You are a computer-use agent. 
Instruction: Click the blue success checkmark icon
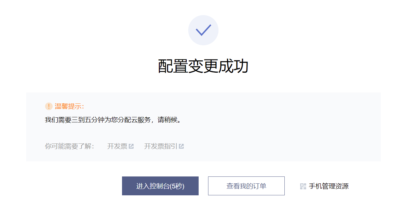click(x=203, y=30)
